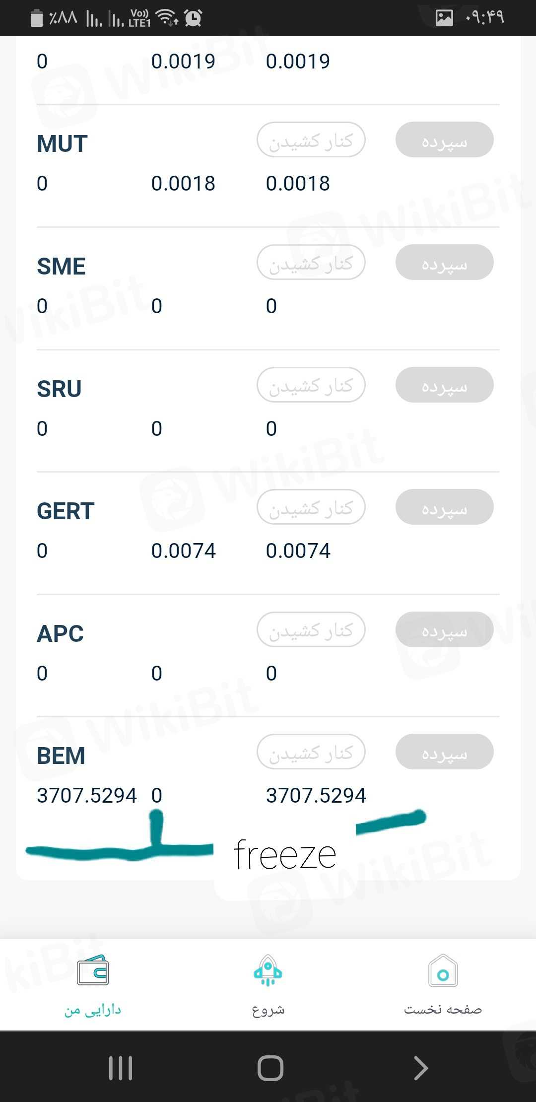Tap the deposit button for SME
The height and width of the screenshot is (1102, 536).
point(444,262)
